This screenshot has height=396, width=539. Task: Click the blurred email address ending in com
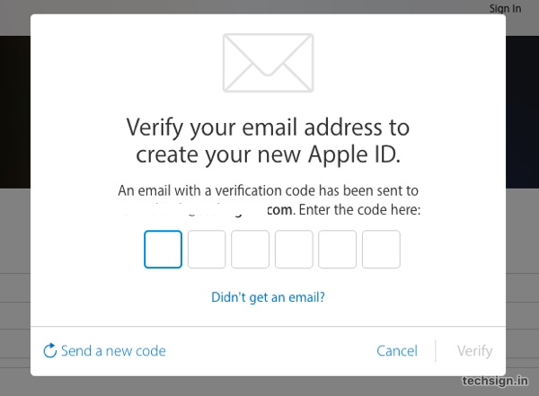[208, 210]
